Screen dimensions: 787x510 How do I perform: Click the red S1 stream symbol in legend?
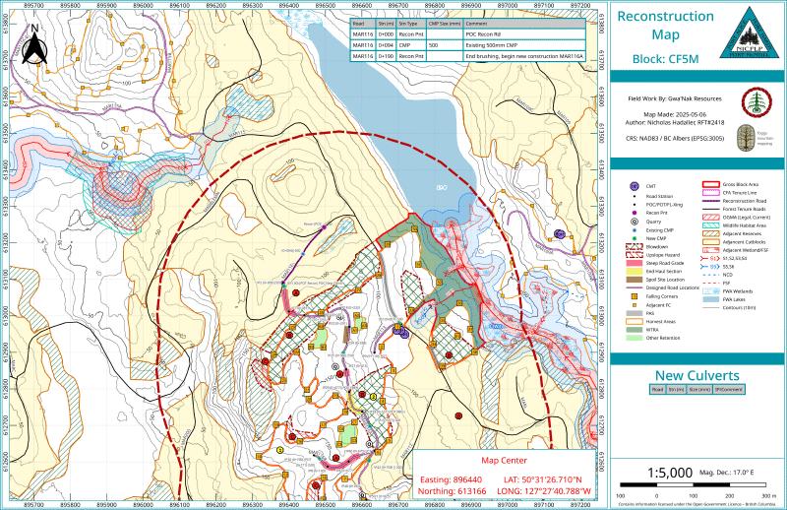click(x=709, y=258)
